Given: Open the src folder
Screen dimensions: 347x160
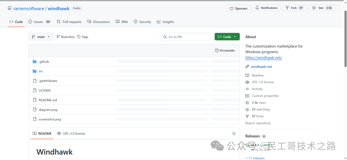Looking at the screenshot, I should 41,71.
